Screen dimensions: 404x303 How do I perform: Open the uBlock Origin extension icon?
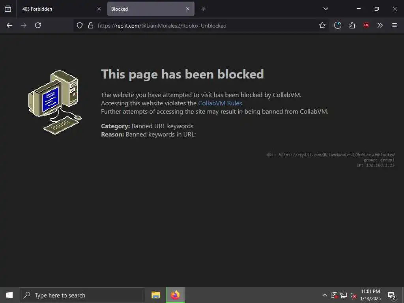coord(366,25)
